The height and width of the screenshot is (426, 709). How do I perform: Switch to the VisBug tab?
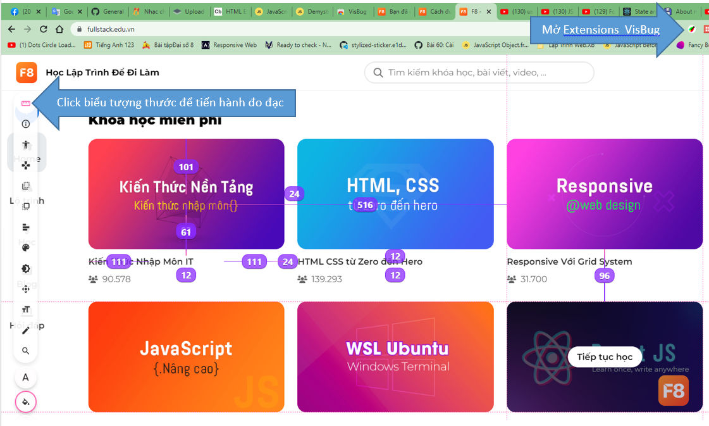[x=354, y=11]
